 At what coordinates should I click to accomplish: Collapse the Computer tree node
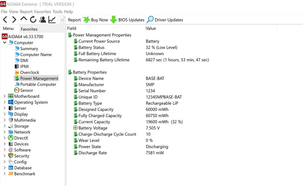tap(5, 43)
